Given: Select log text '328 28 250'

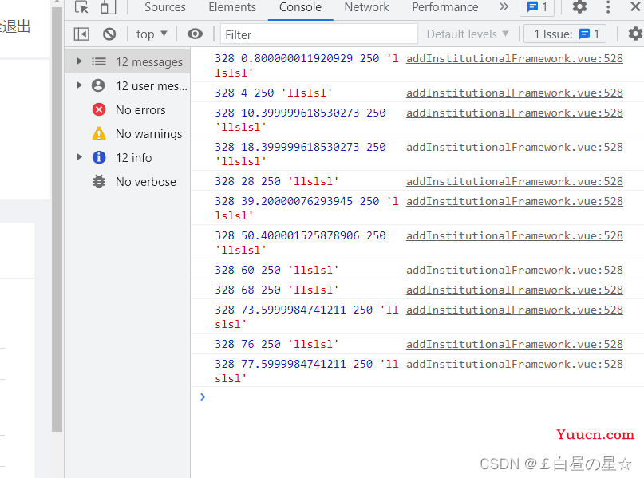Looking at the screenshot, I should 247,181.
